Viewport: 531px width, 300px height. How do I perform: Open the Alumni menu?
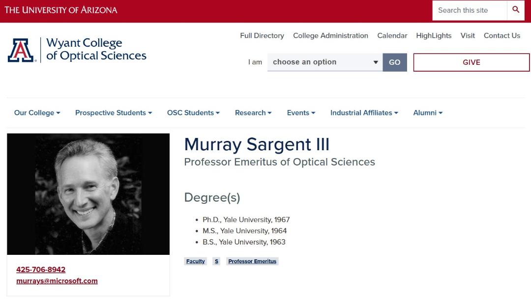click(x=428, y=112)
